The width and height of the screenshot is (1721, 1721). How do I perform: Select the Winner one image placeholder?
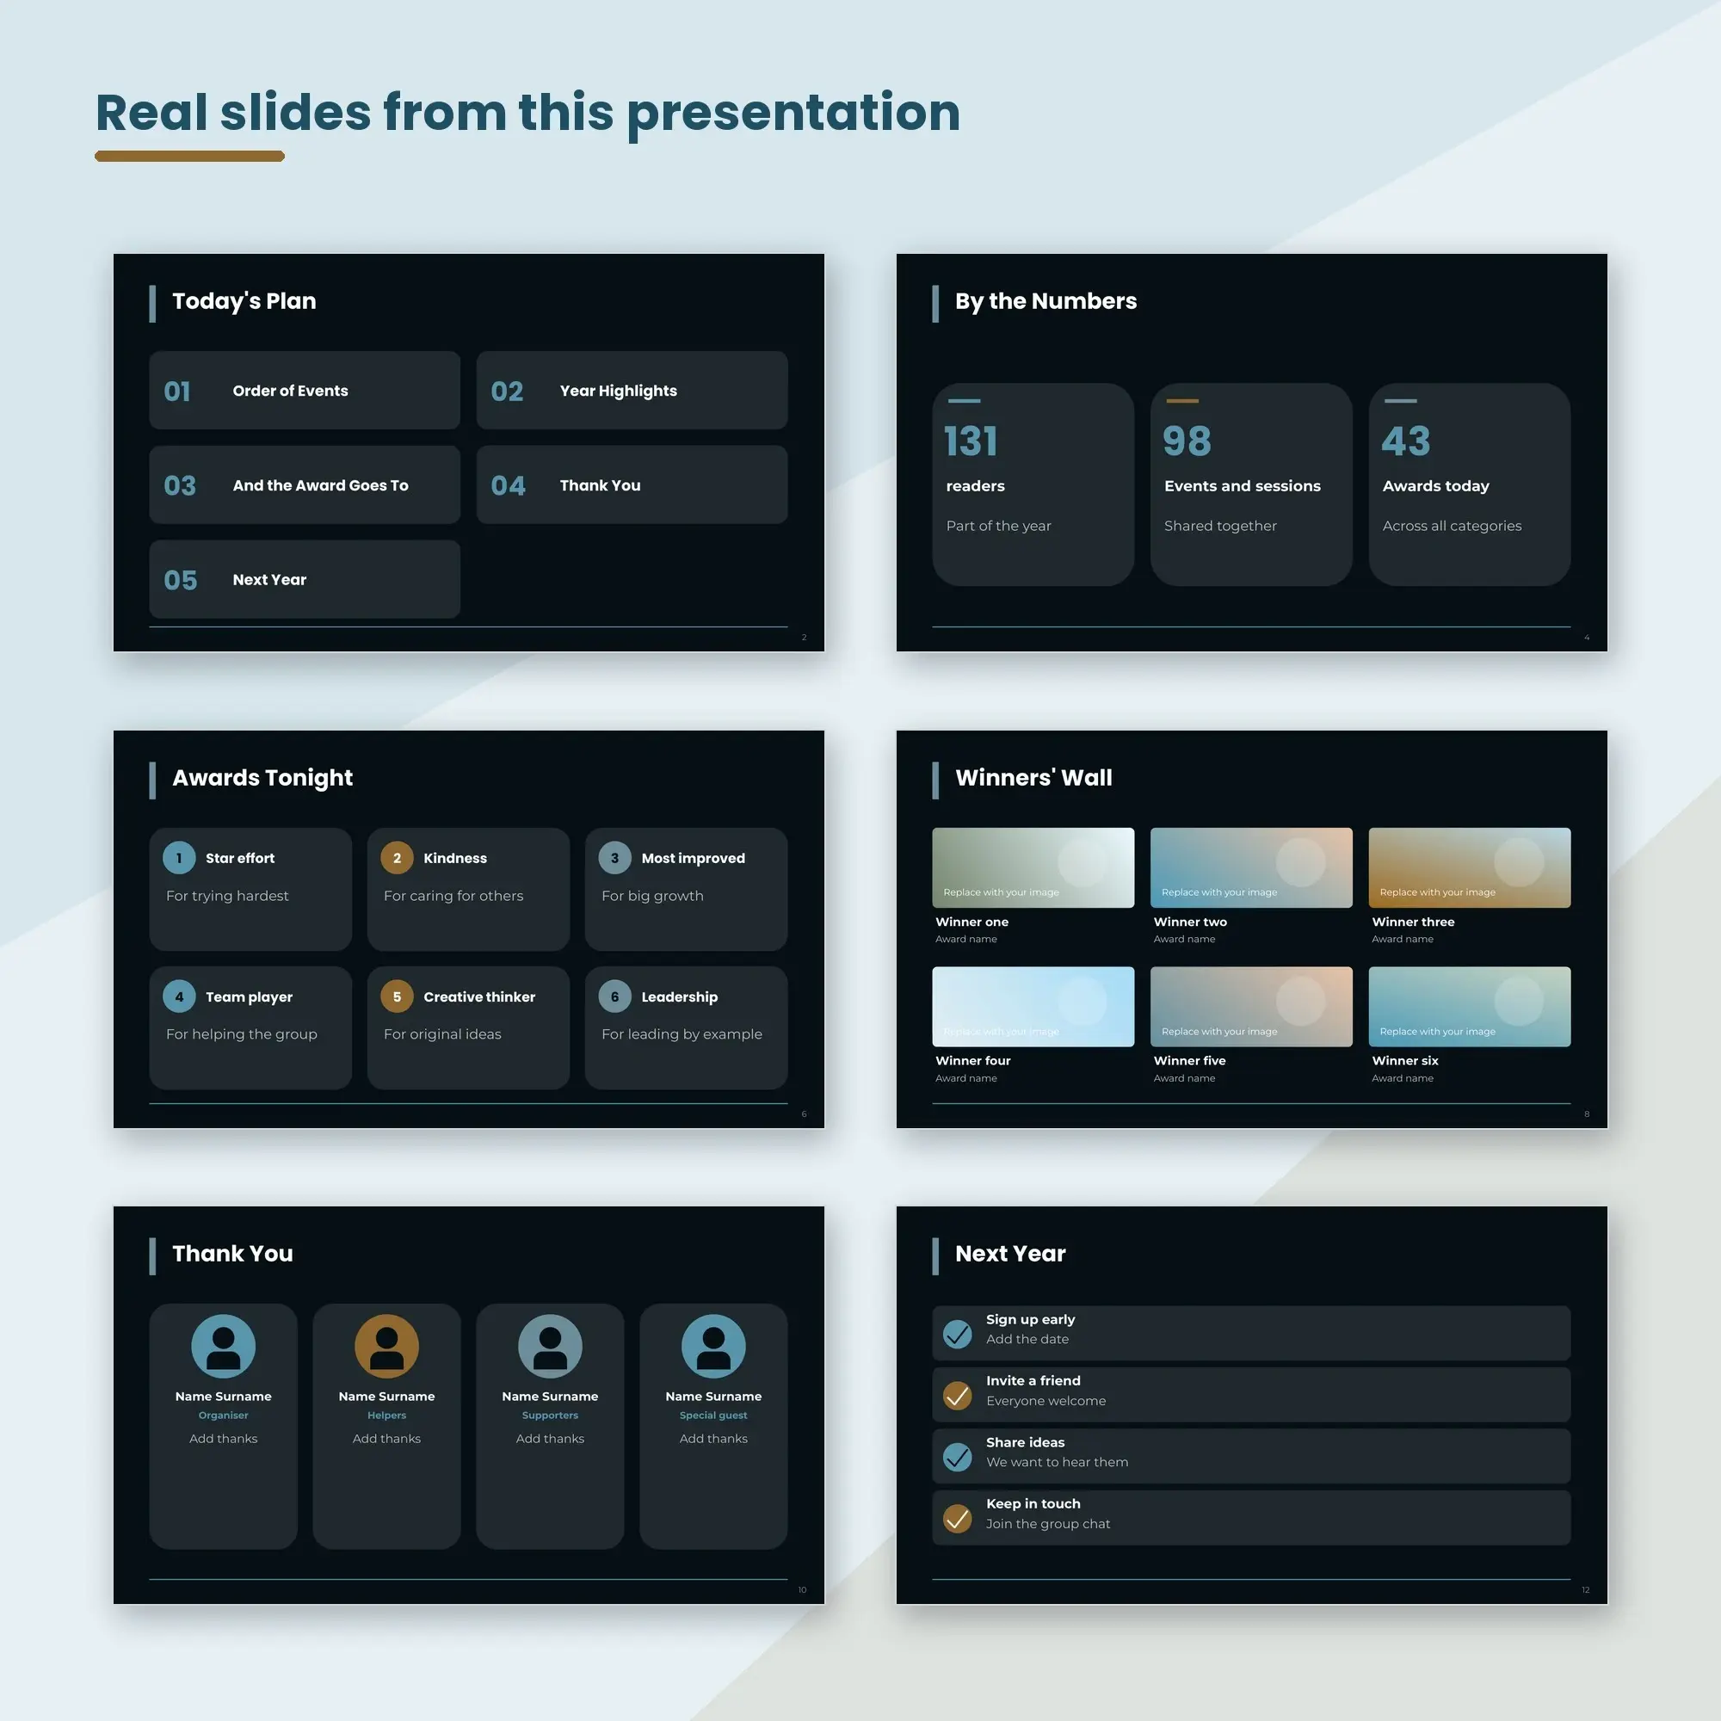coord(1033,867)
